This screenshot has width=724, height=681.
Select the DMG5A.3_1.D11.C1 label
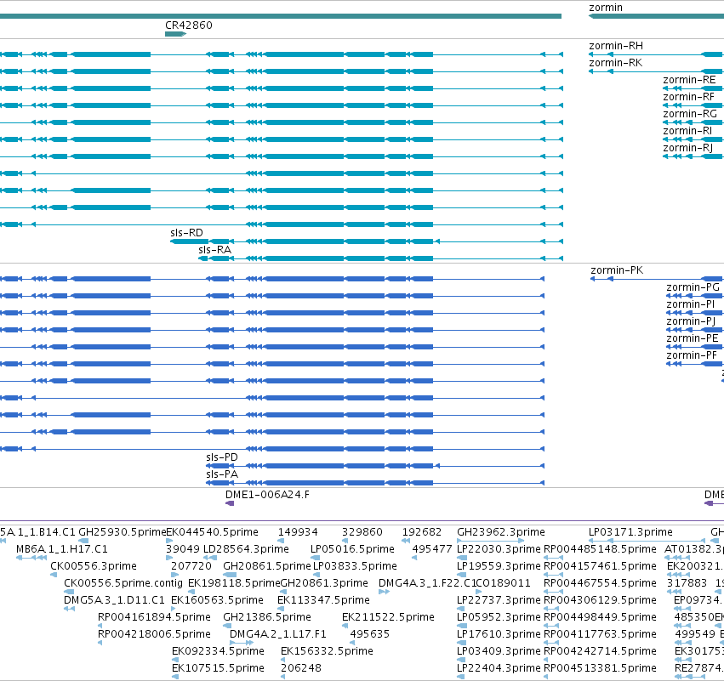click(114, 601)
